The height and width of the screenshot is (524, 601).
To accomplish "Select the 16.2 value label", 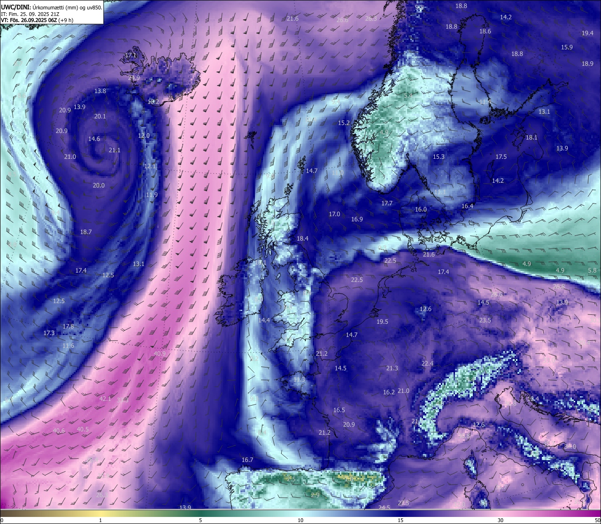I will click(389, 392).
